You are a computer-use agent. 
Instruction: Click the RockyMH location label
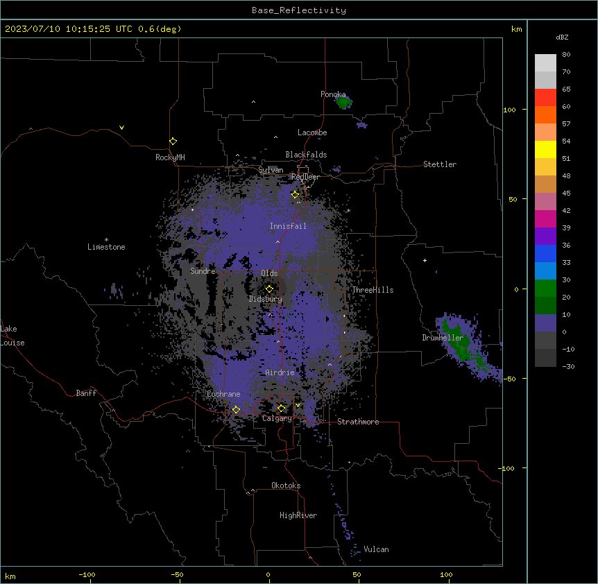170,157
